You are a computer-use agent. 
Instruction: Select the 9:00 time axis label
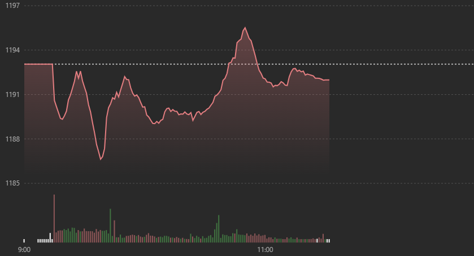tap(24, 250)
